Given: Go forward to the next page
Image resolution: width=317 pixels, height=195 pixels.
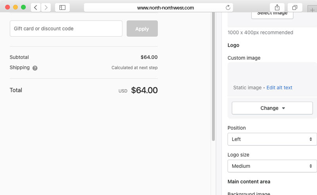Looking at the screenshot, I should (46, 8).
